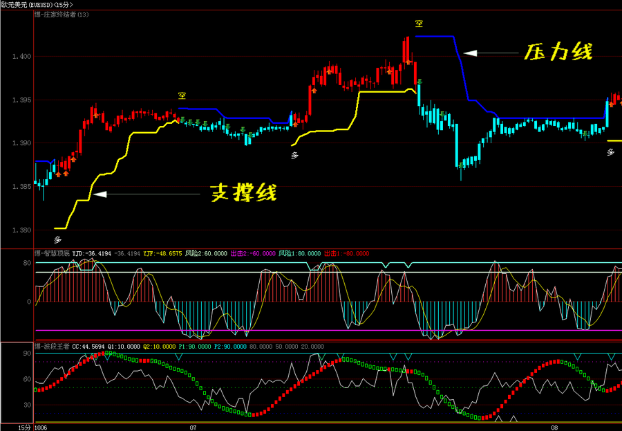Click the 出击1:-80.0000 parameter label

coord(347,253)
